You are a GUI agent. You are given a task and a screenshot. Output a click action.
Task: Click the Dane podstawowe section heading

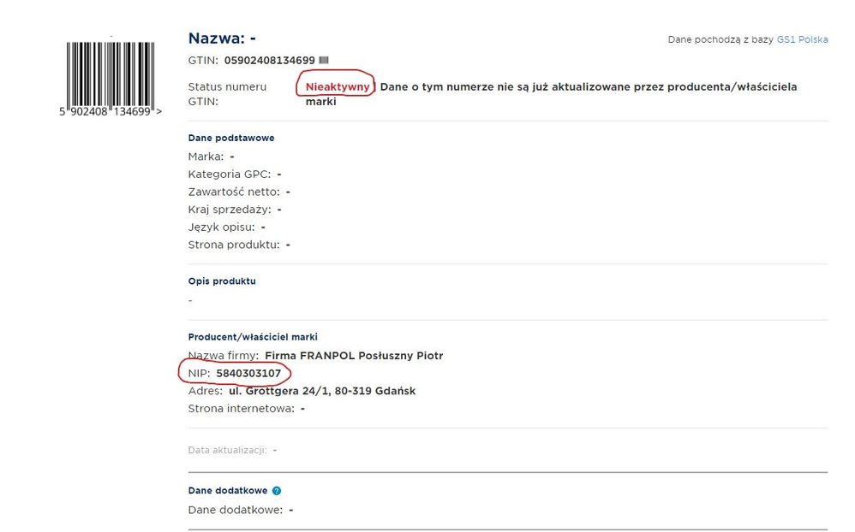[x=231, y=138]
